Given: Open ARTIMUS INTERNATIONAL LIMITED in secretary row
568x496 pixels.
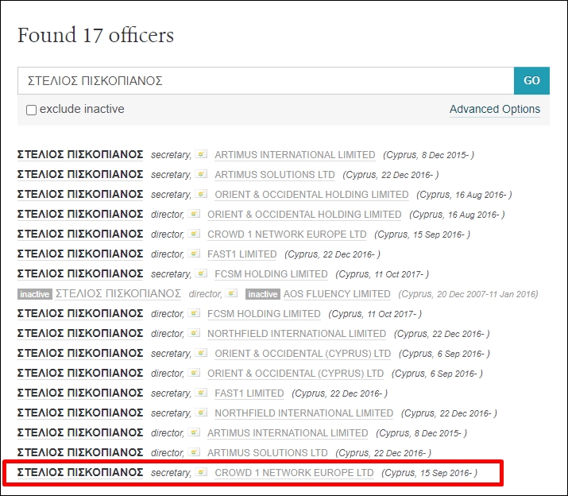Looking at the screenshot, I should click(295, 155).
